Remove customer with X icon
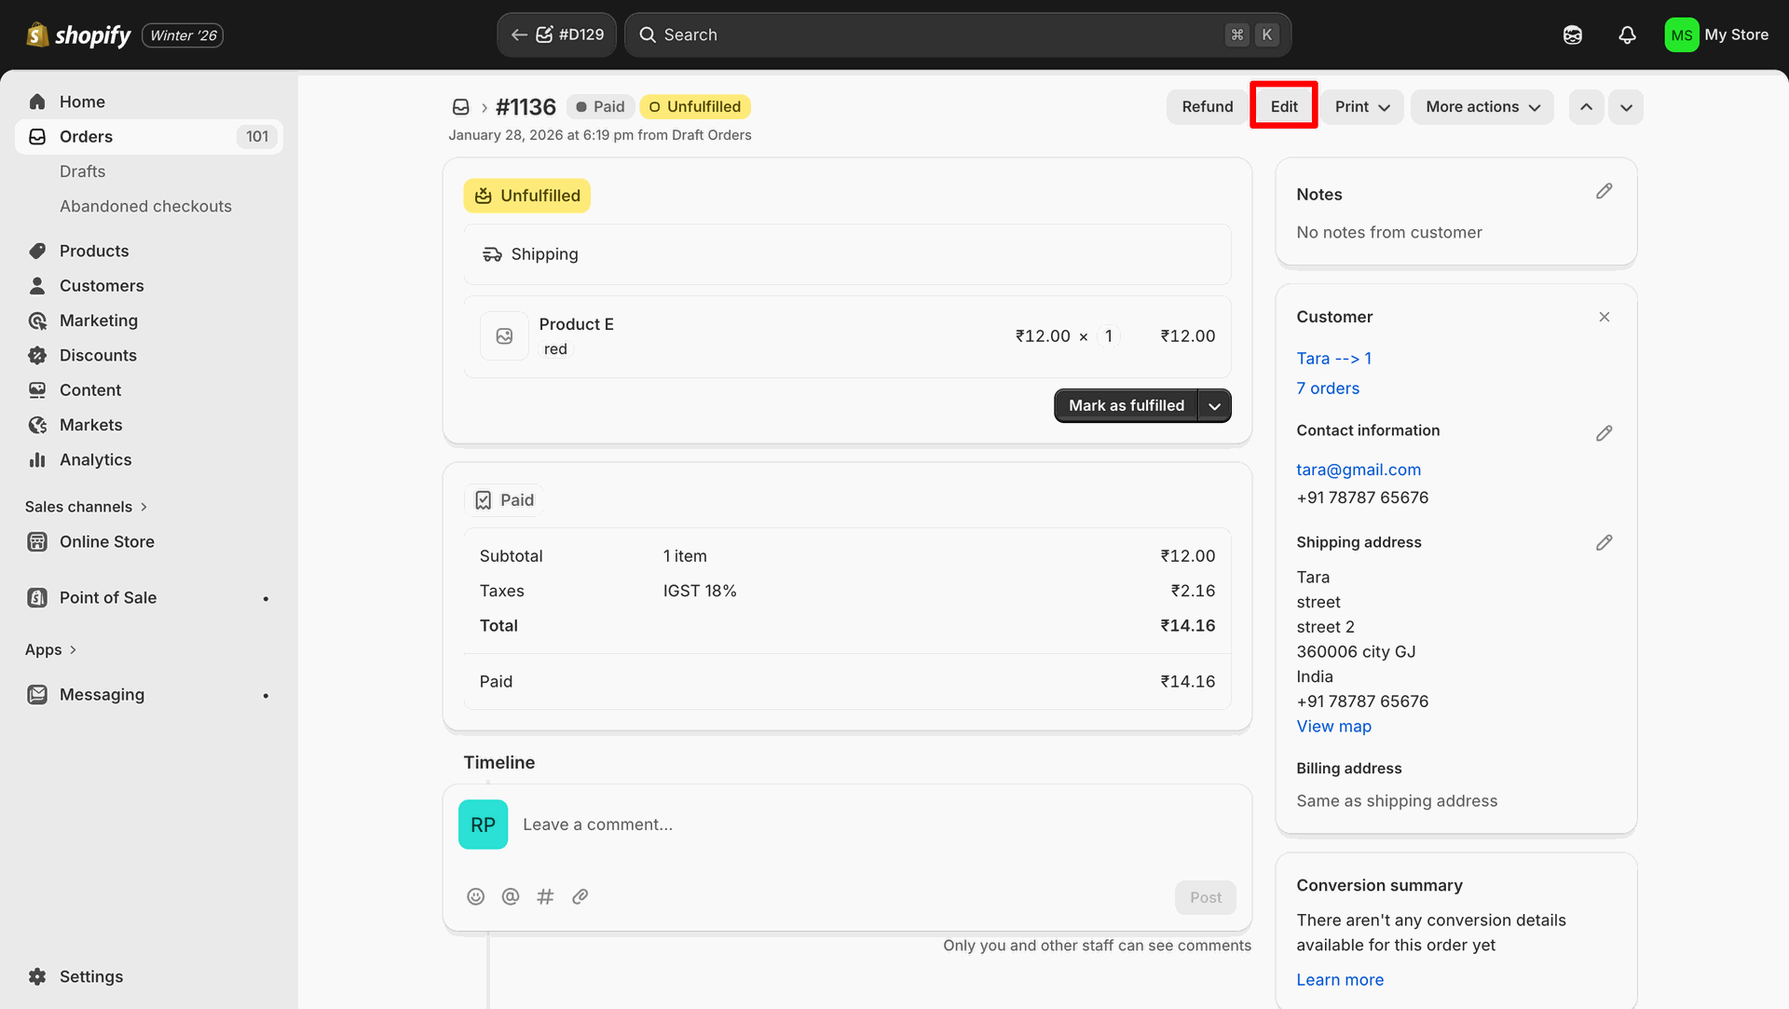 tap(1604, 317)
